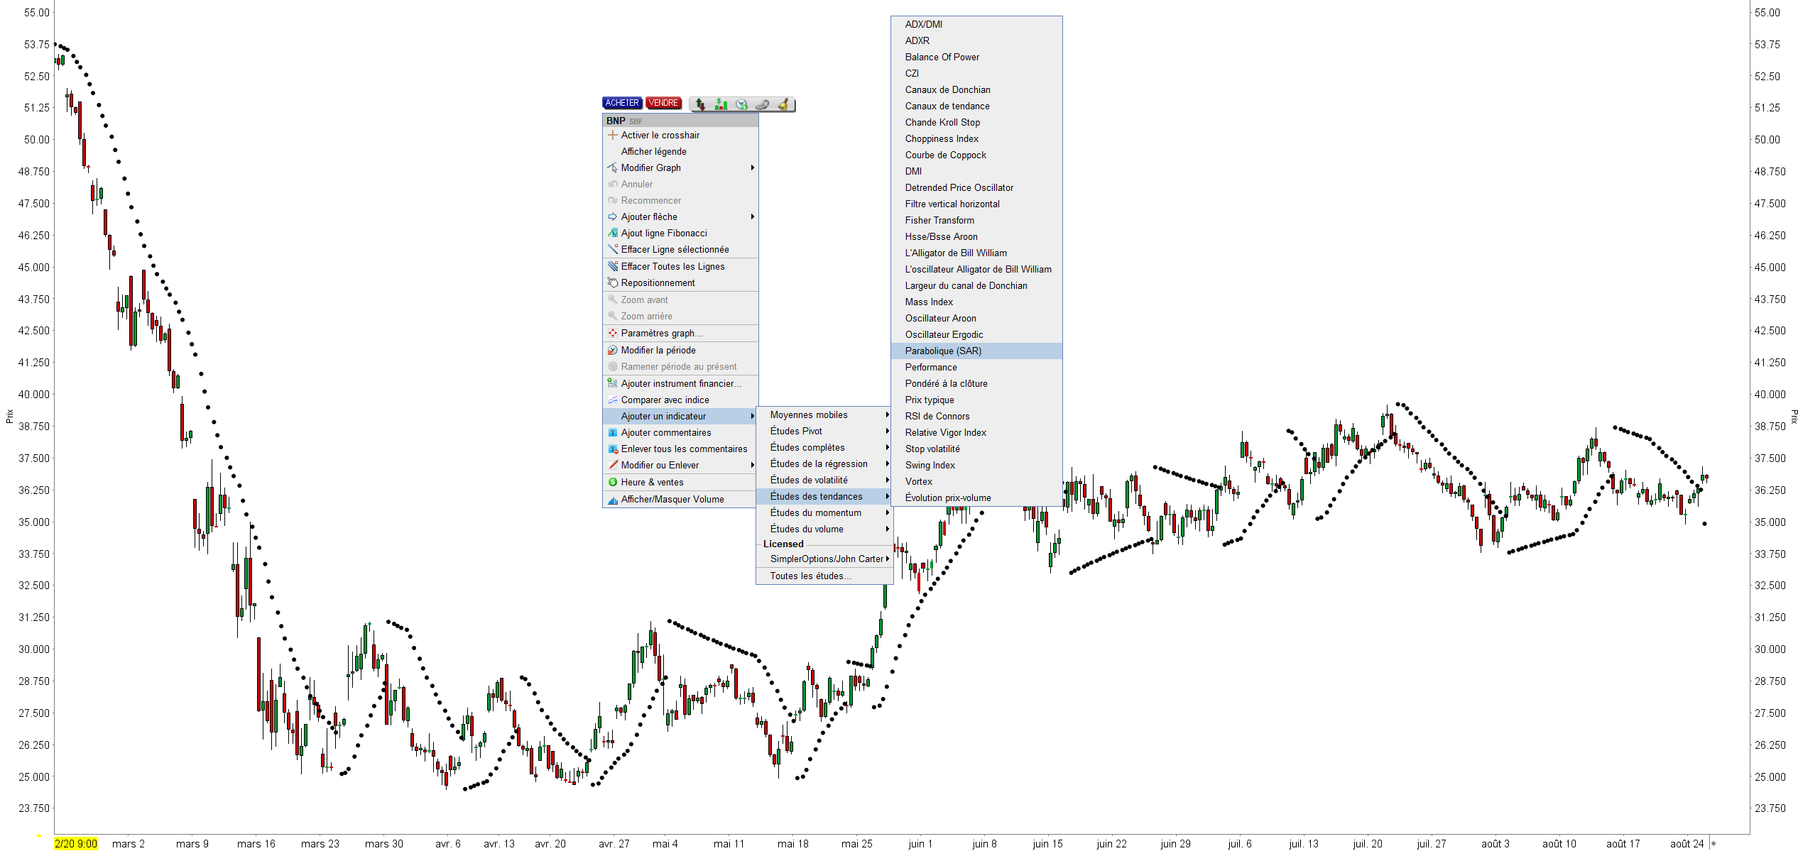Screen dimensions: 1798x851
Task: Click the dollar bar-chart toolbar icon
Action: tap(721, 104)
